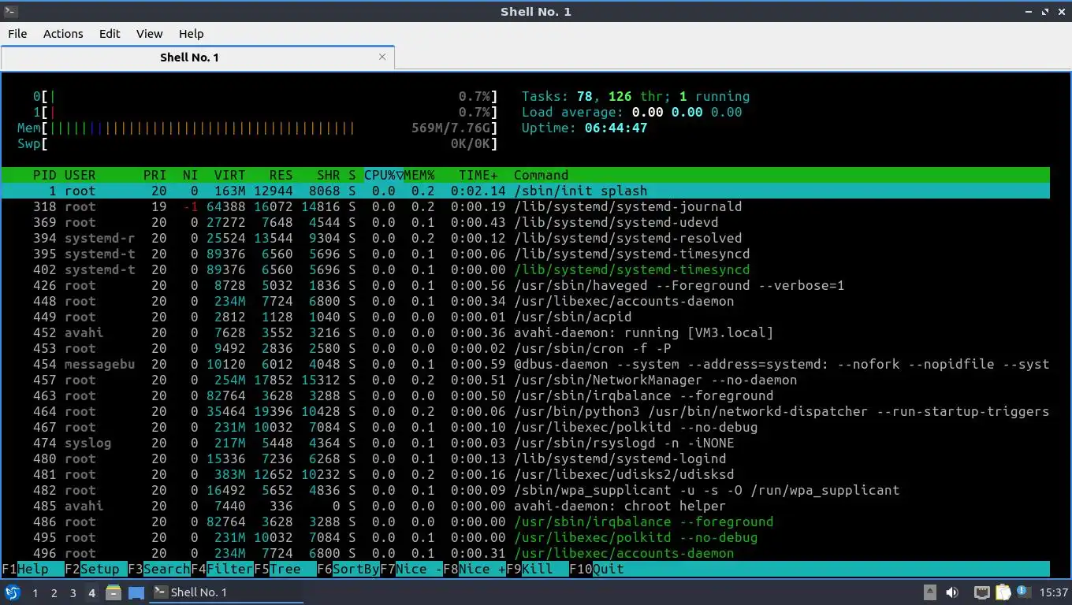Click the terminal icon in window title bar

tap(10, 11)
